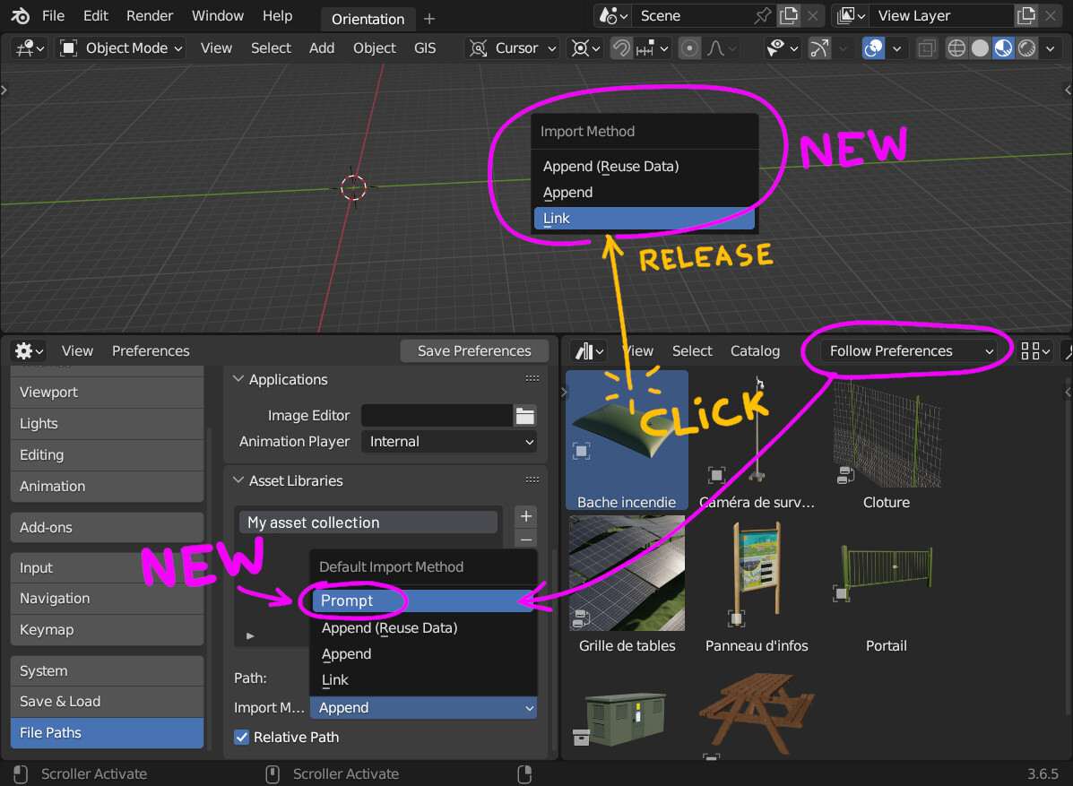Open the snapping options dropdown
Image resolution: width=1073 pixels, height=786 pixels.
coord(652,48)
